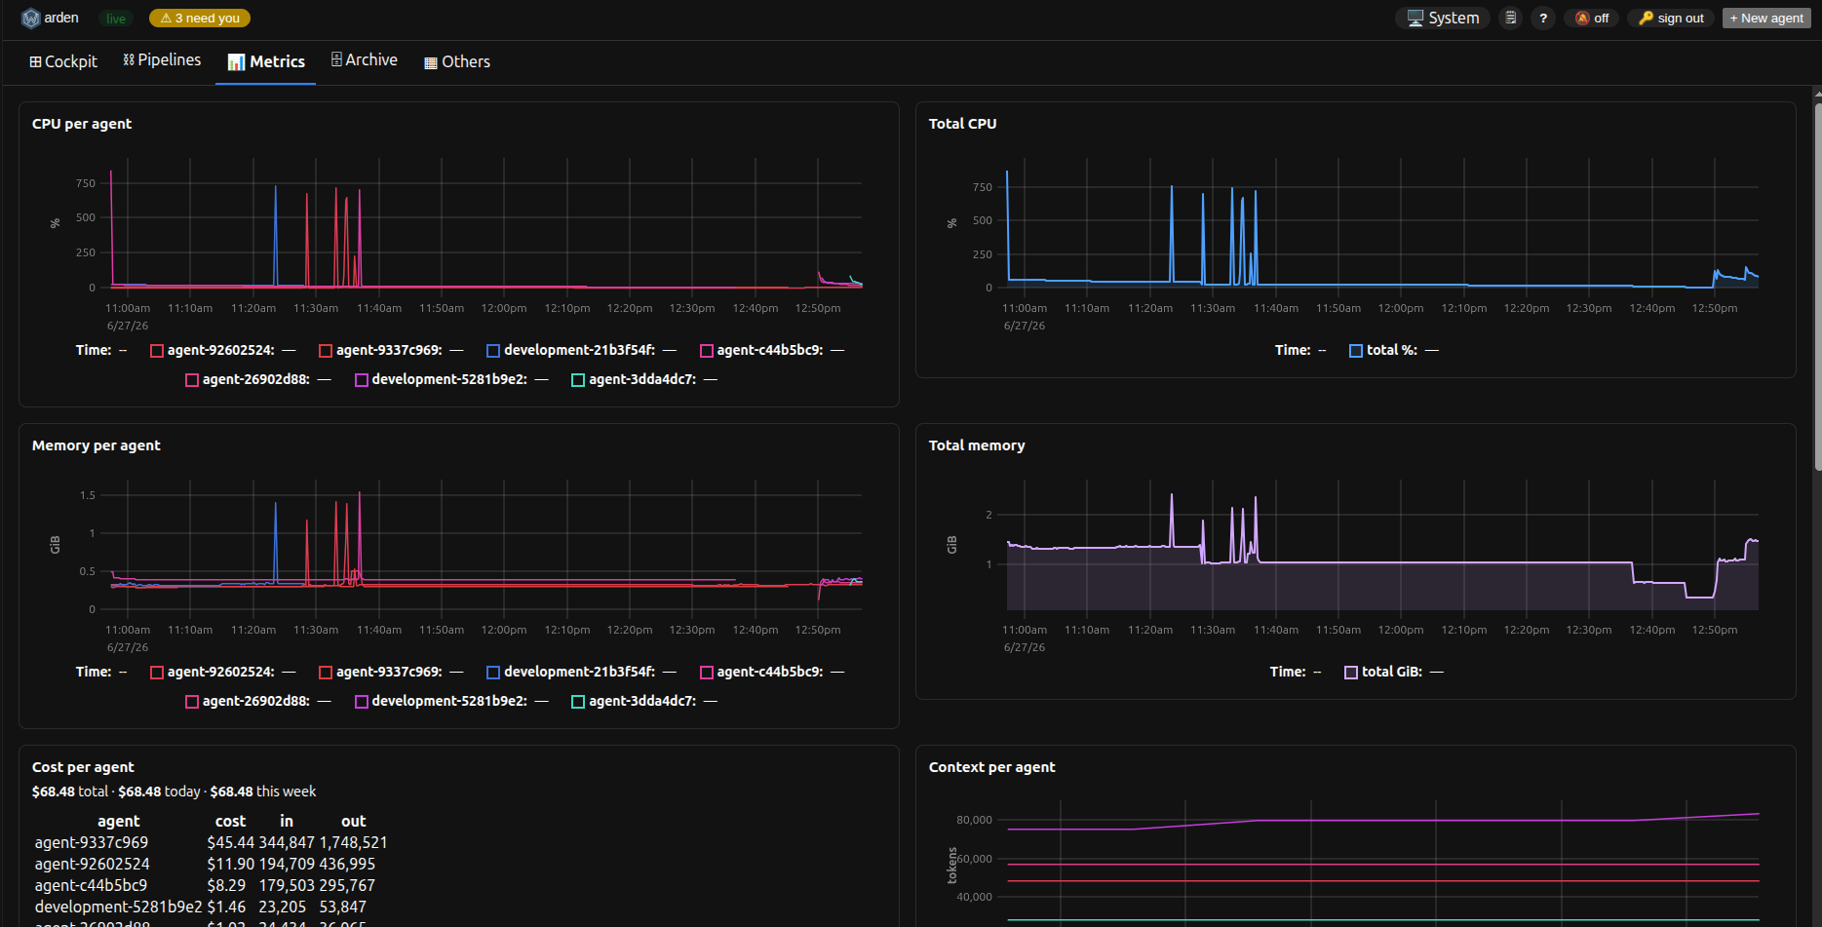Click the Total memory chart title
The height and width of the screenshot is (927, 1822).
point(977,445)
